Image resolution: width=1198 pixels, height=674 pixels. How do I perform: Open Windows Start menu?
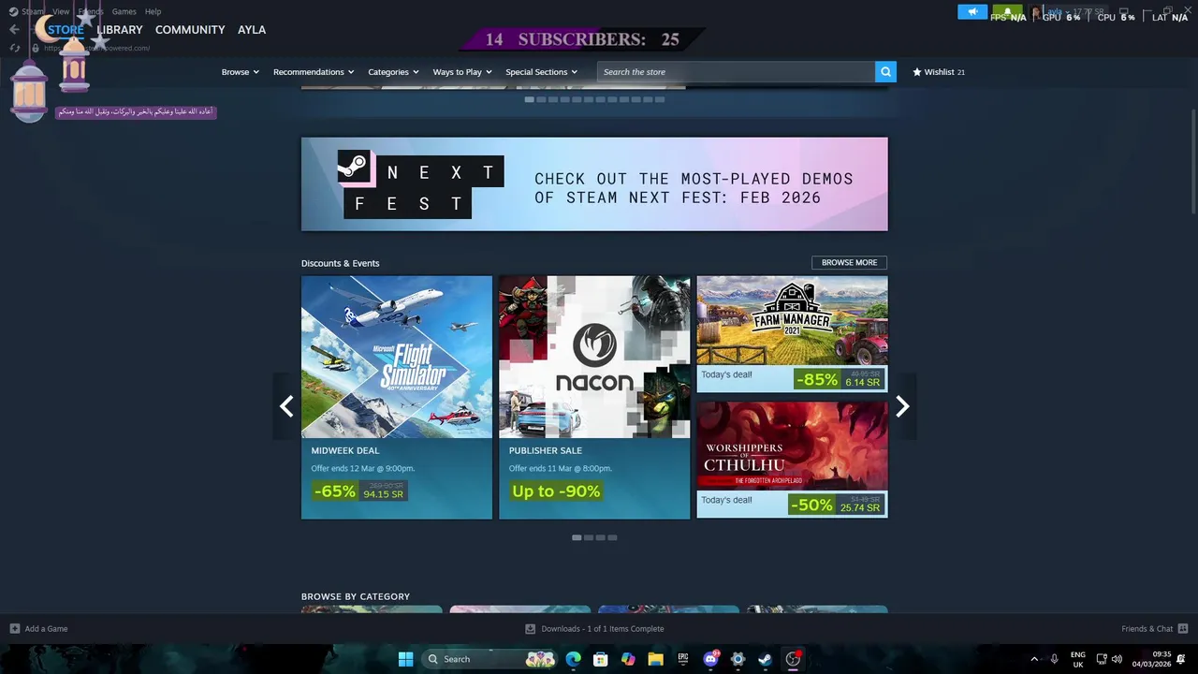coord(405,659)
